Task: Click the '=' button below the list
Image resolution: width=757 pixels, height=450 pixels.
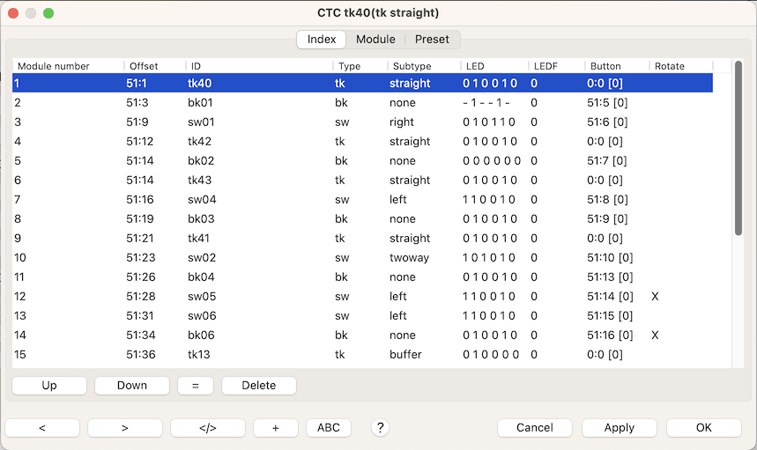Action: (196, 386)
